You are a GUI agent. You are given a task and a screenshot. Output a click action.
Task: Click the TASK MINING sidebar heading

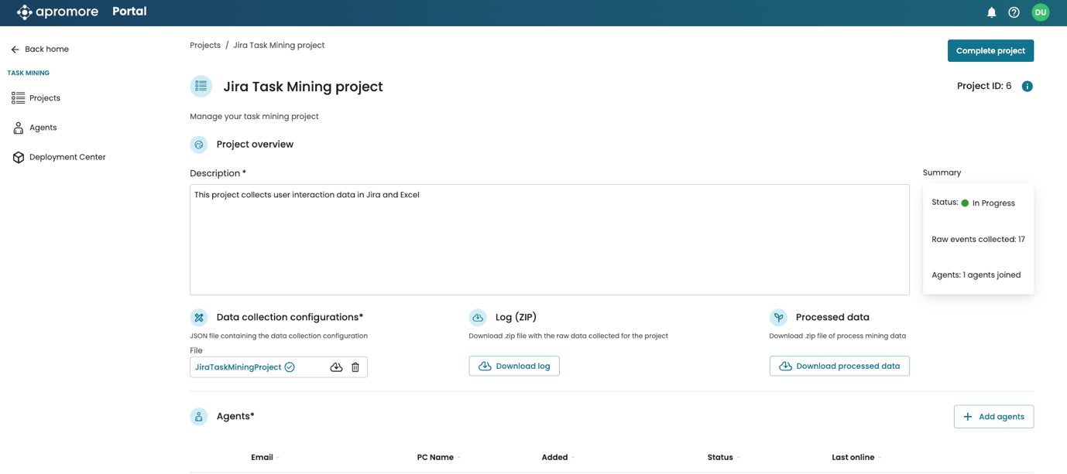[29, 73]
